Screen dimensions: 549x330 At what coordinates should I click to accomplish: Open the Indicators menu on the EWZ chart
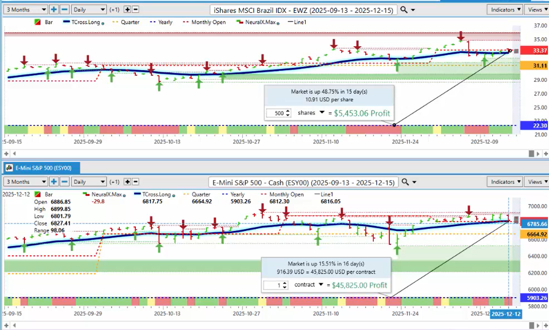pos(505,10)
